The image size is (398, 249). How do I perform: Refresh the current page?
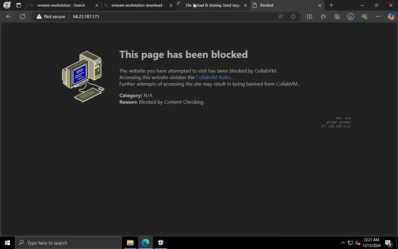22,16
